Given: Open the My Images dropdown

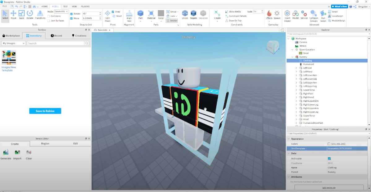Looking at the screenshot, I should 13,44.
